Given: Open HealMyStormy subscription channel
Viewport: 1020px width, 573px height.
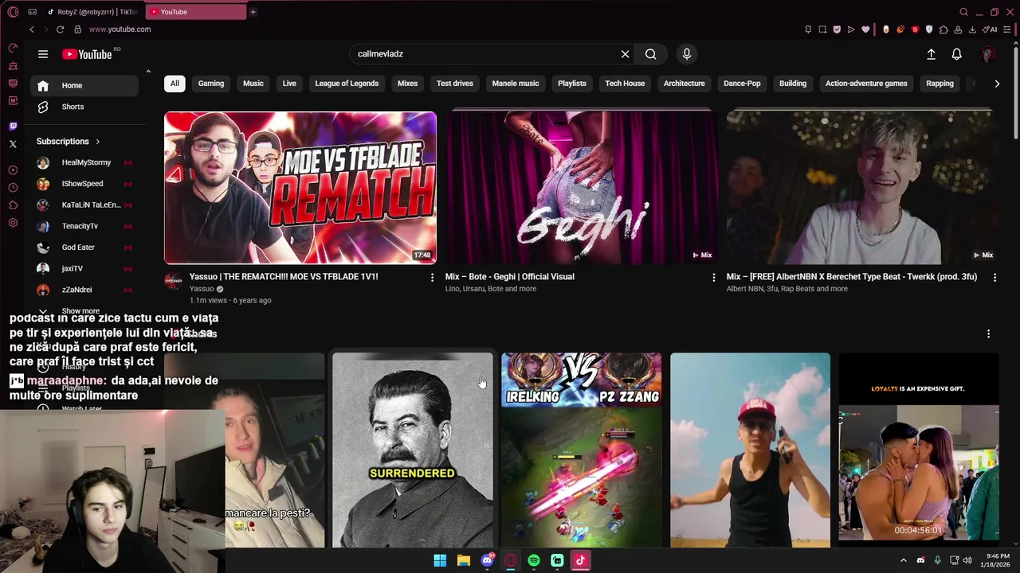Looking at the screenshot, I should [x=84, y=162].
